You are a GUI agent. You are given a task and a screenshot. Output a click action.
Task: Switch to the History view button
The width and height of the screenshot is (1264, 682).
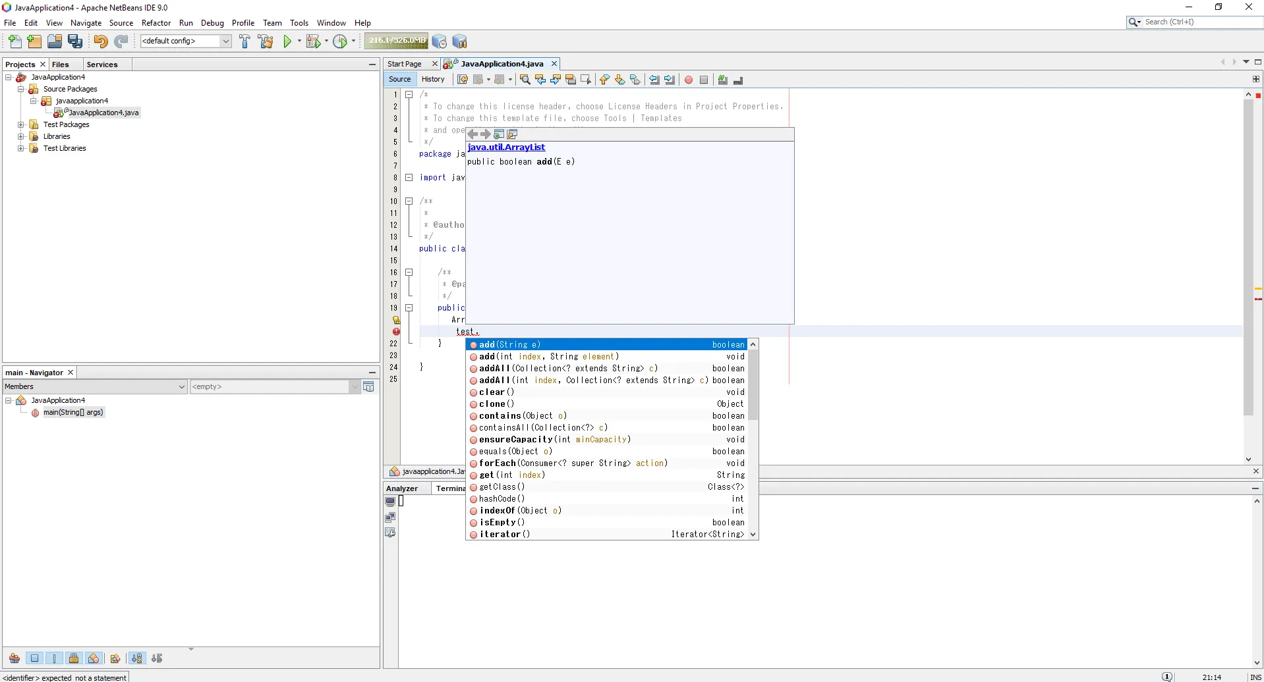pyautogui.click(x=433, y=79)
